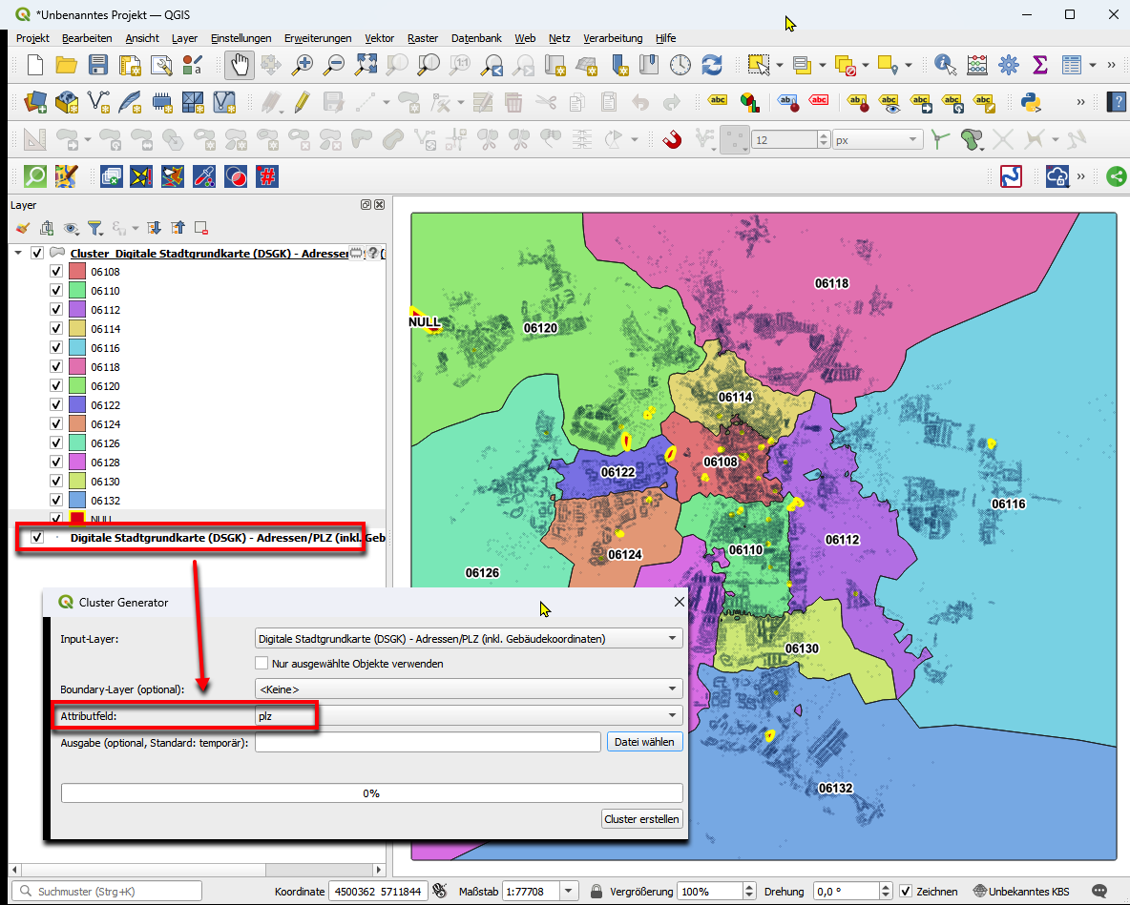This screenshot has height=905, width=1130.
Task: Toggle the red magnet snapping icon
Action: coord(672,140)
